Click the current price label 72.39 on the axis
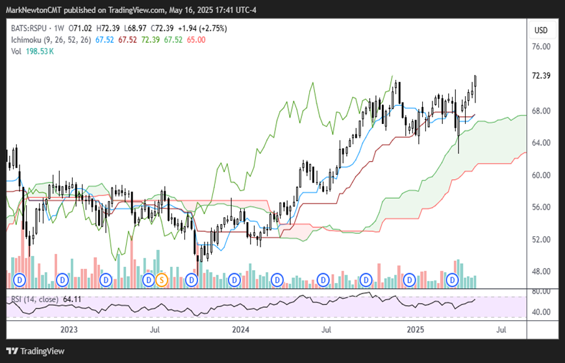 coord(541,76)
